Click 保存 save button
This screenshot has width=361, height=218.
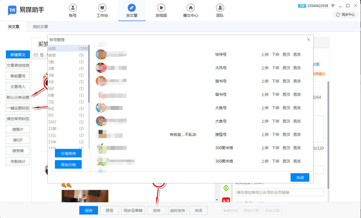89,210
